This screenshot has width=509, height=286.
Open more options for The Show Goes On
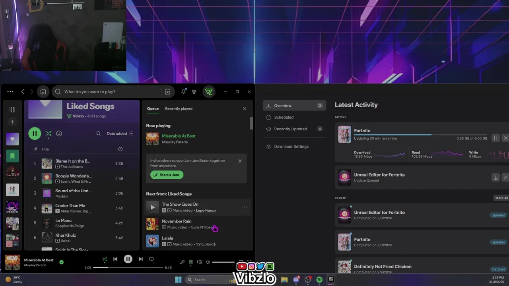[x=245, y=207]
